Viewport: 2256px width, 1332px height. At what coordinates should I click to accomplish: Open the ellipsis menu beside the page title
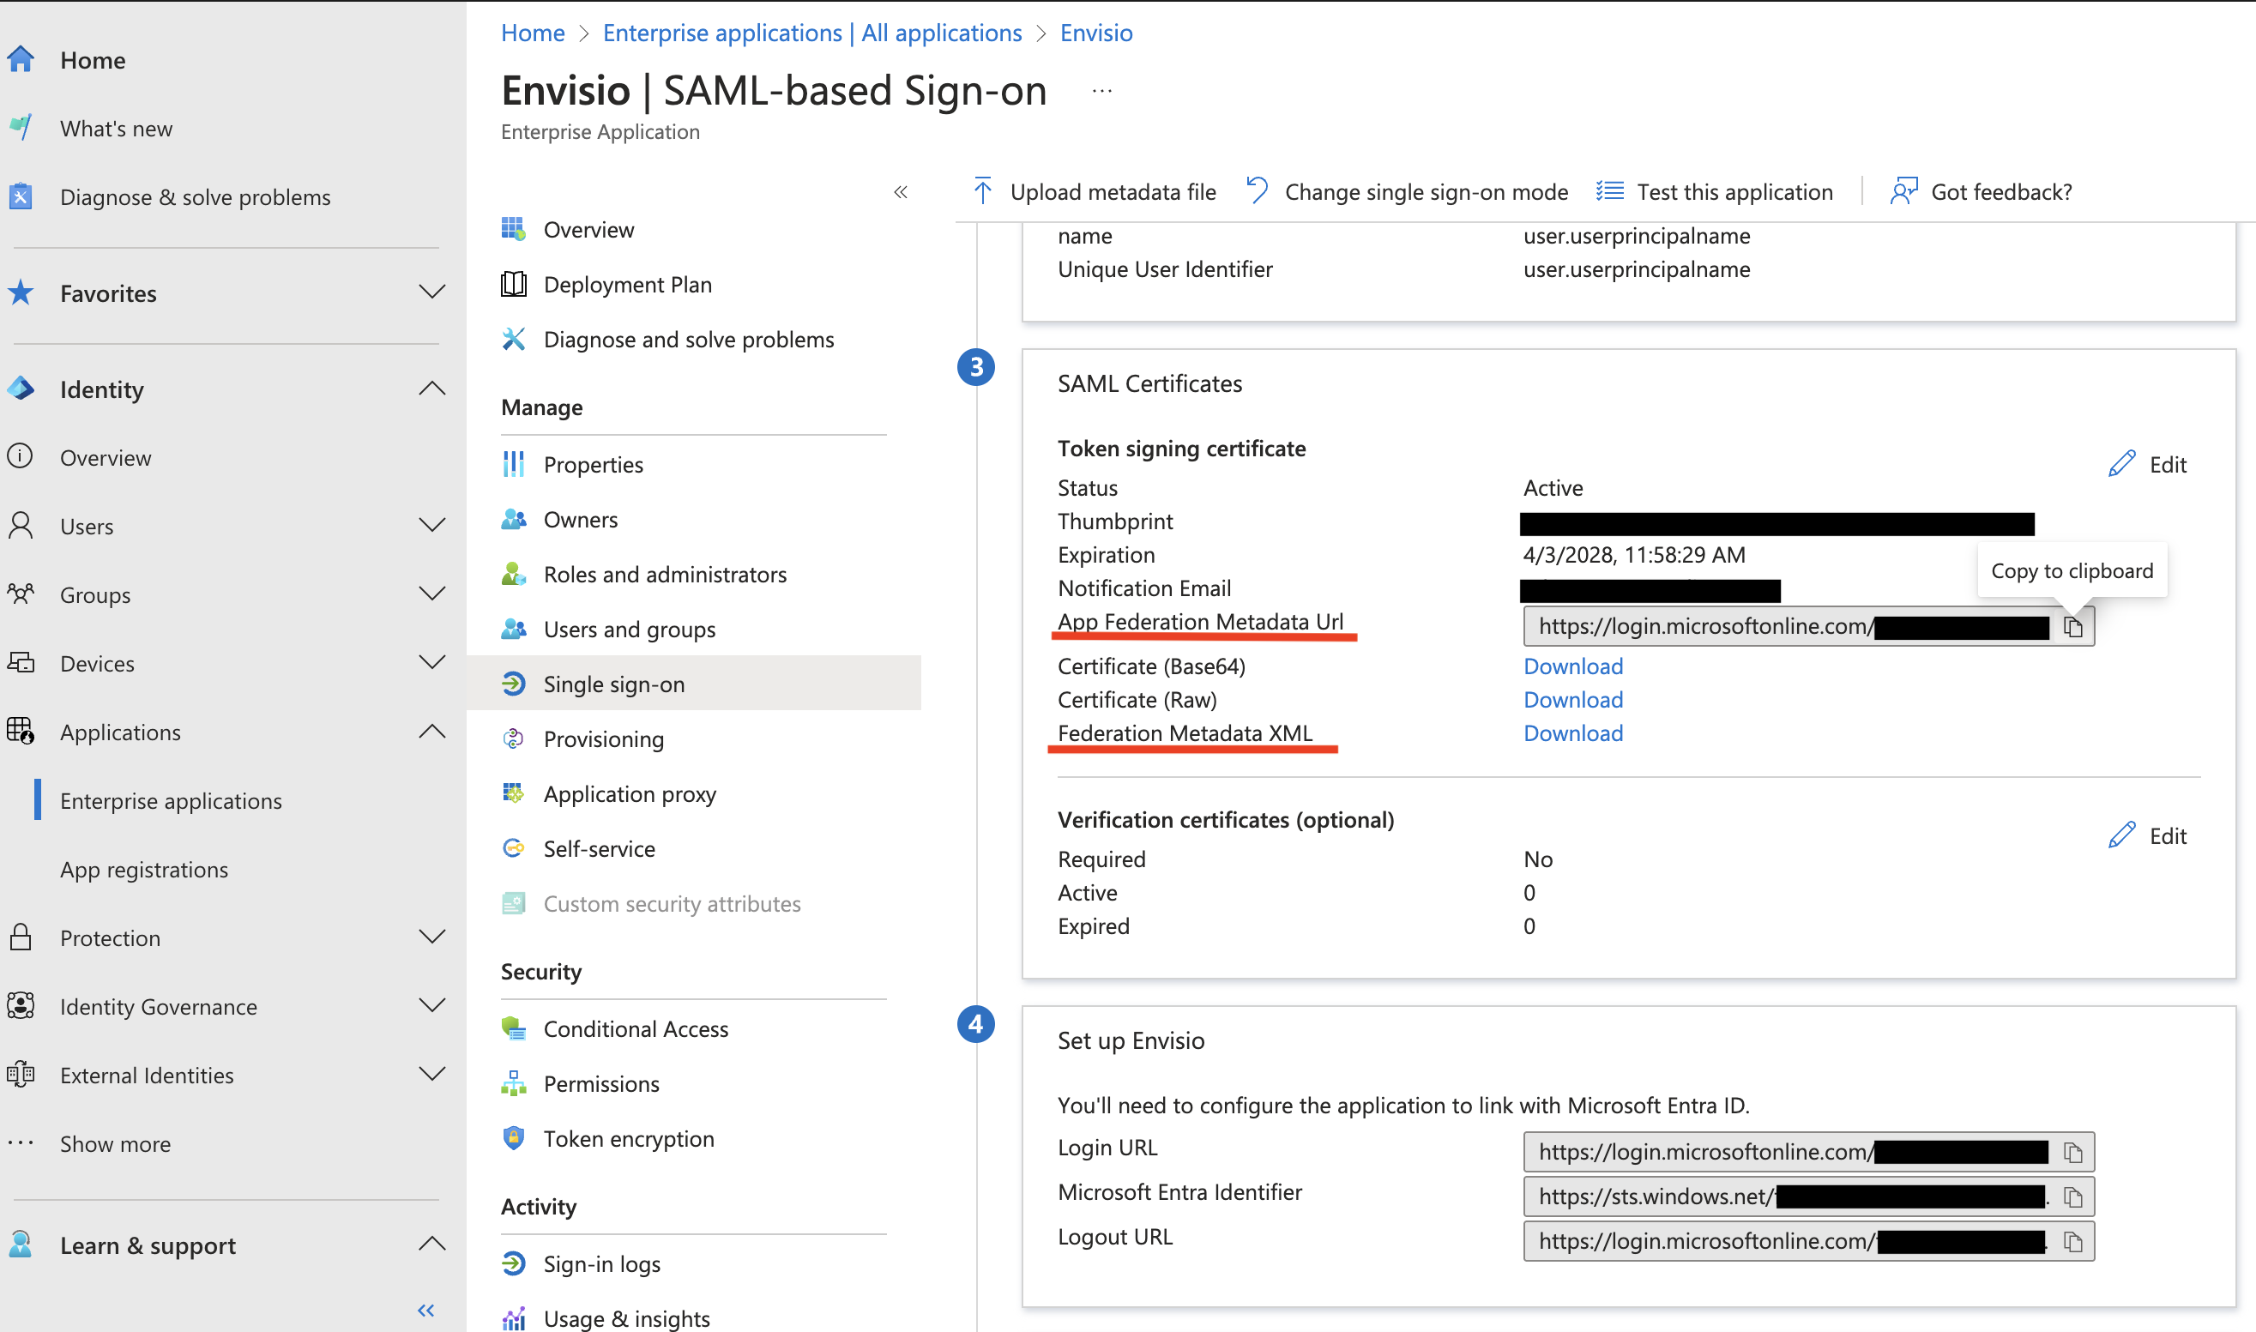pyautogui.click(x=1101, y=91)
